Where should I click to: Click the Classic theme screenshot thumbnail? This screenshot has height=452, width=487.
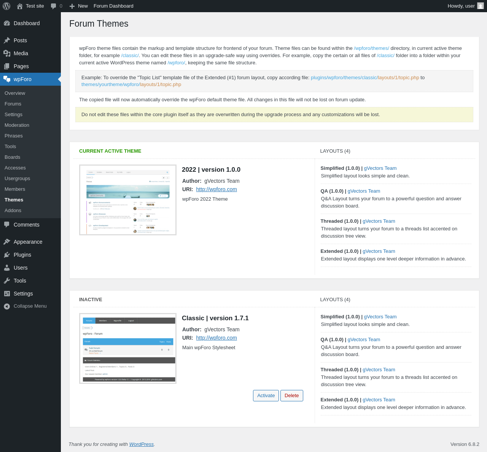click(128, 348)
